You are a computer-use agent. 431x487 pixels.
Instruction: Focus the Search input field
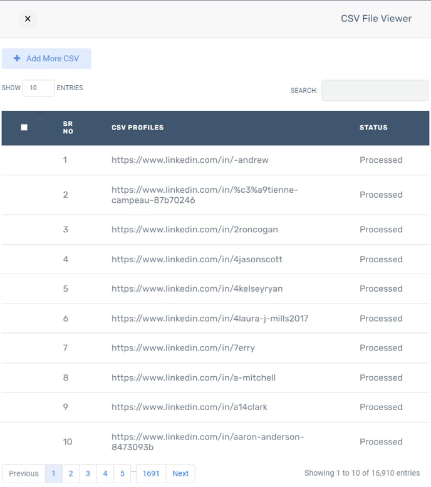point(375,90)
